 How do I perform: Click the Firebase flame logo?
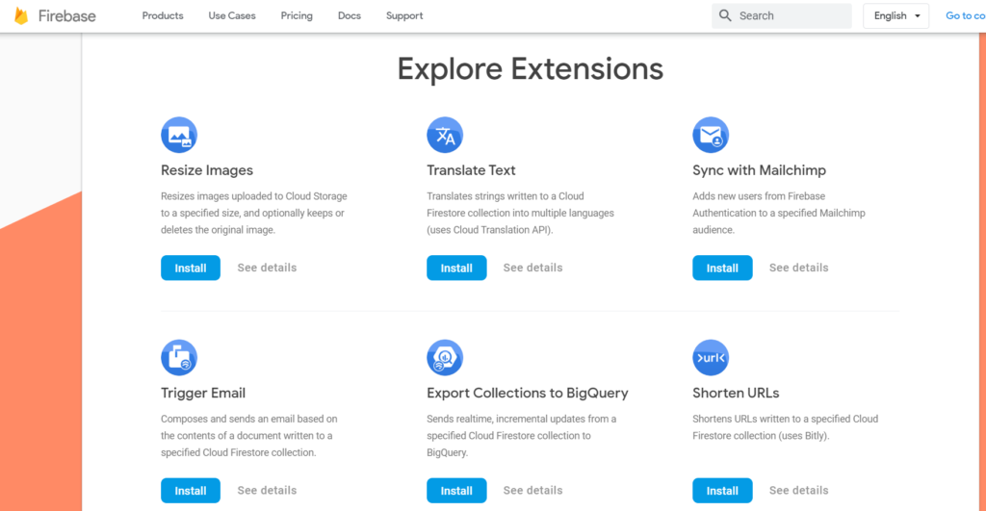(21, 15)
